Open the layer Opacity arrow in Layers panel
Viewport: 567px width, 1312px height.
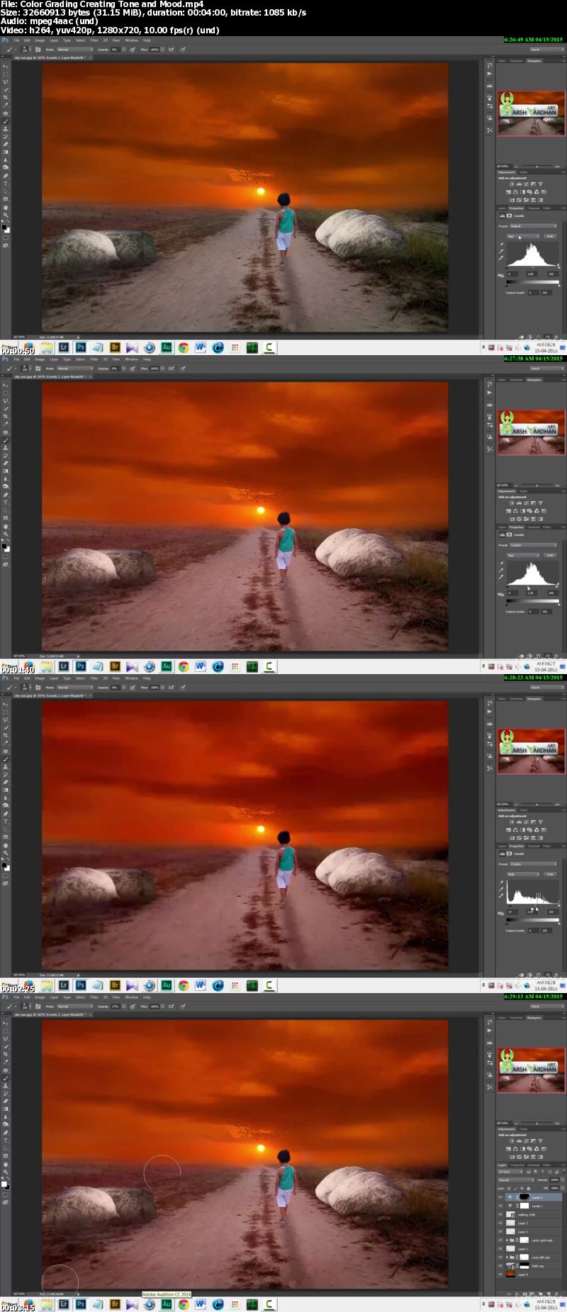[563, 1180]
